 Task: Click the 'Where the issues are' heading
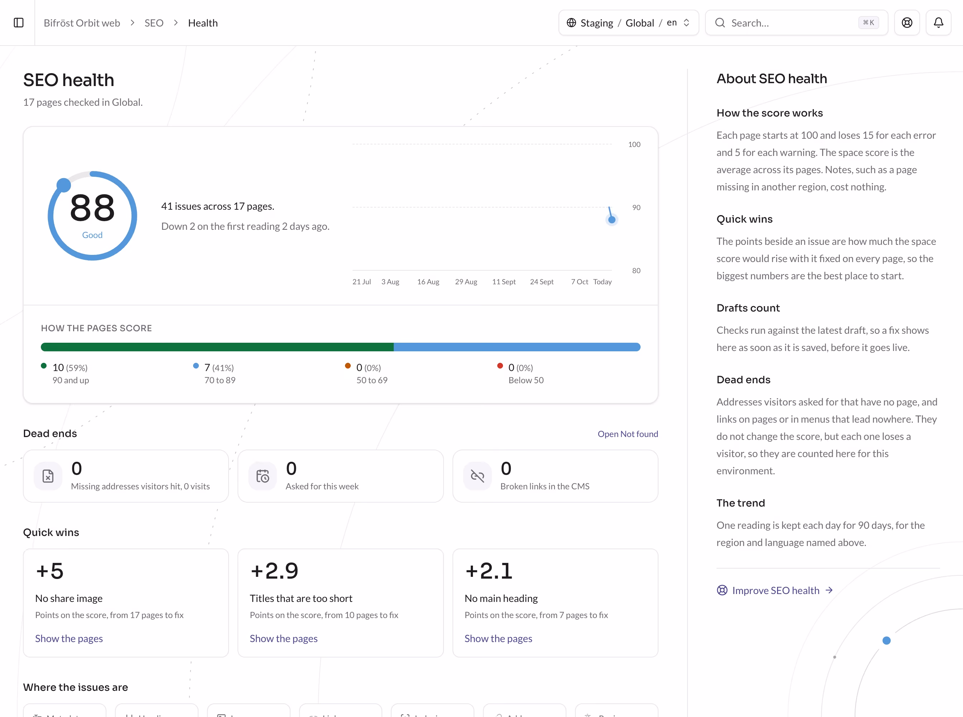coord(76,687)
